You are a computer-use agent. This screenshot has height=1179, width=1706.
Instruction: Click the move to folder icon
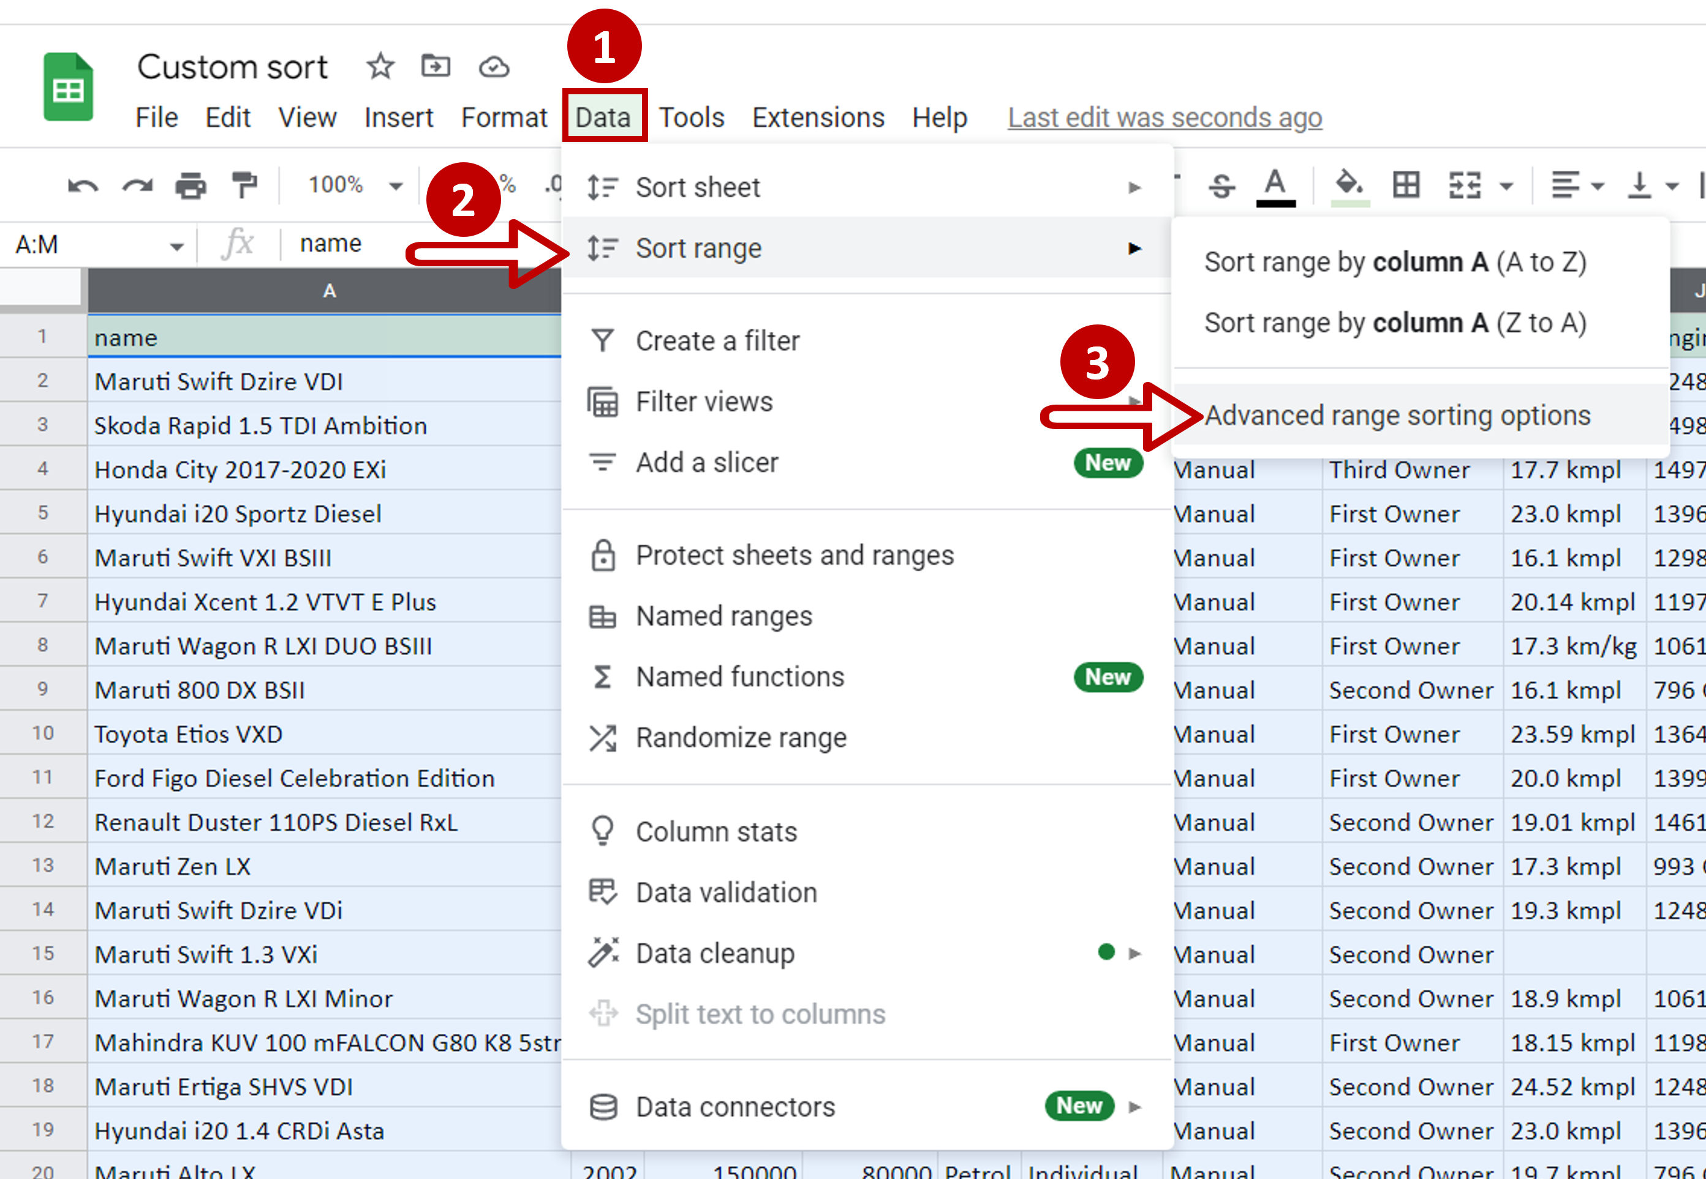(x=436, y=67)
